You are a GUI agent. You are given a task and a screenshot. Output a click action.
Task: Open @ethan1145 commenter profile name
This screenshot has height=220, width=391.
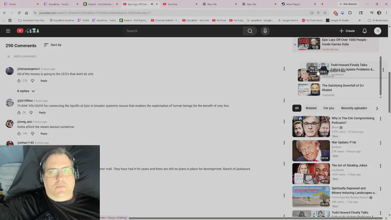click(25, 143)
